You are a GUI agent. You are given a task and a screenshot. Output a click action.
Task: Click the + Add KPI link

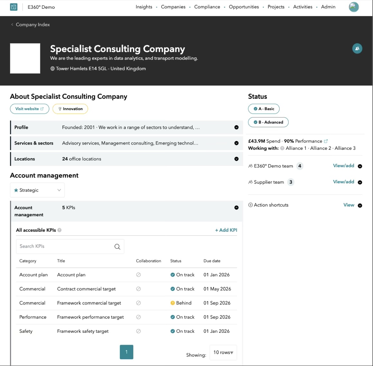coord(226,230)
